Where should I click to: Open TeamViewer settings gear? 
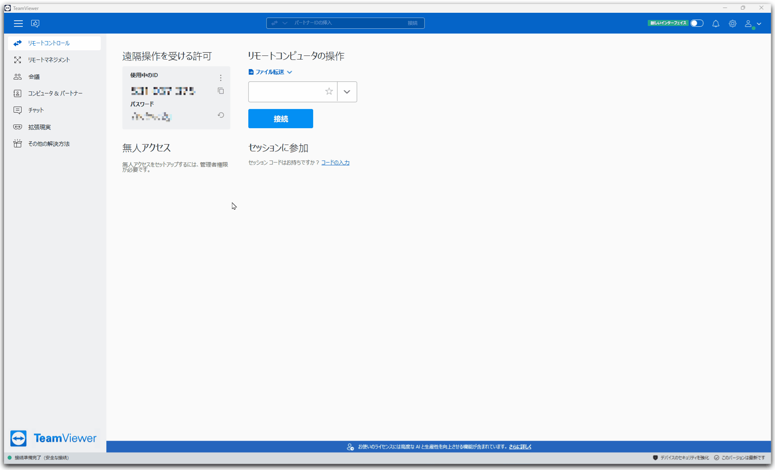(x=733, y=24)
